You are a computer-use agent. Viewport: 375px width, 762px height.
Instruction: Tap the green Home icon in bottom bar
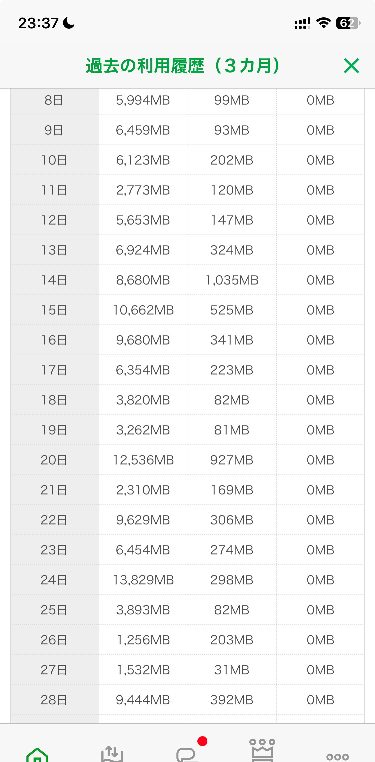37,754
